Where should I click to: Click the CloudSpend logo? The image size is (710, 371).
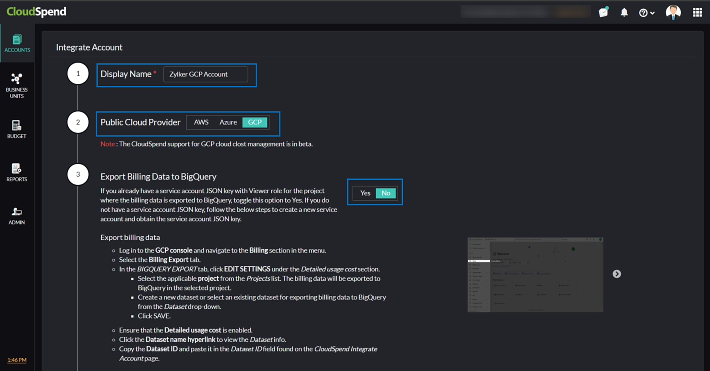coord(36,12)
